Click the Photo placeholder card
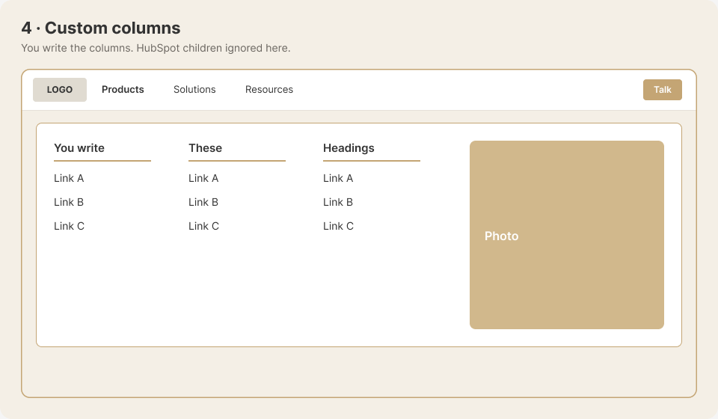The width and height of the screenshot is (718, 419). click(x=567, y=235)
